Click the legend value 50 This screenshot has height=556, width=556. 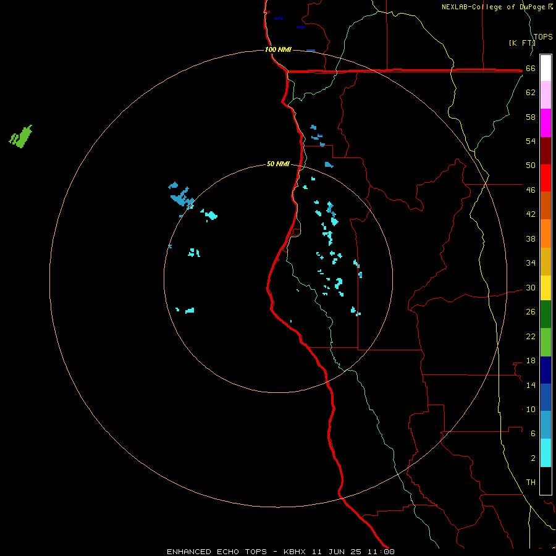click(531, 166)
